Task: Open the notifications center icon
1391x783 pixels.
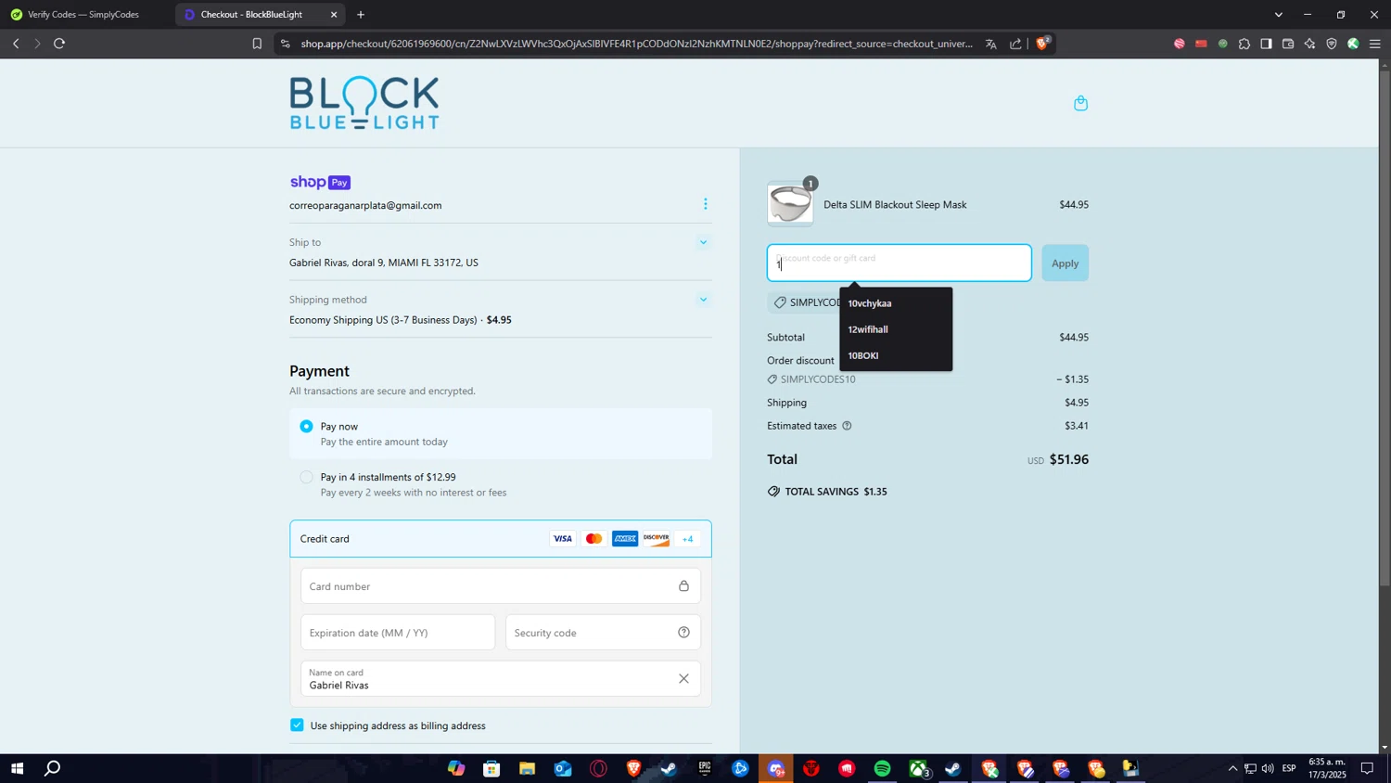Action: coord(1367,768)
